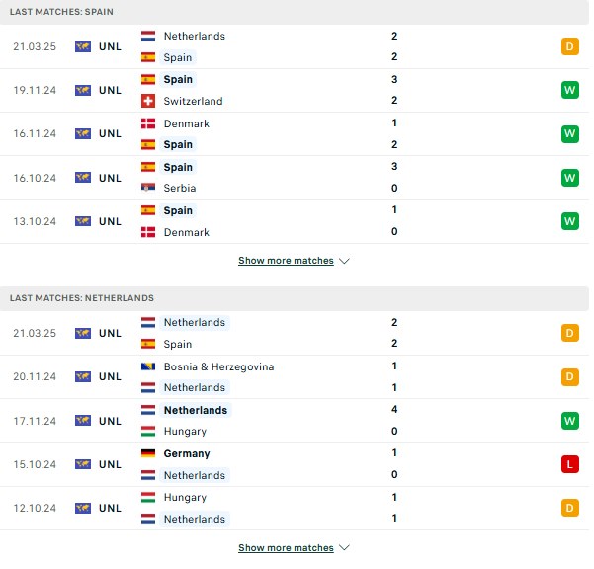This screenshot has width=594, height=569.
Task: Expand Spain matches with chevron arrow
Action: coord(344,261)
